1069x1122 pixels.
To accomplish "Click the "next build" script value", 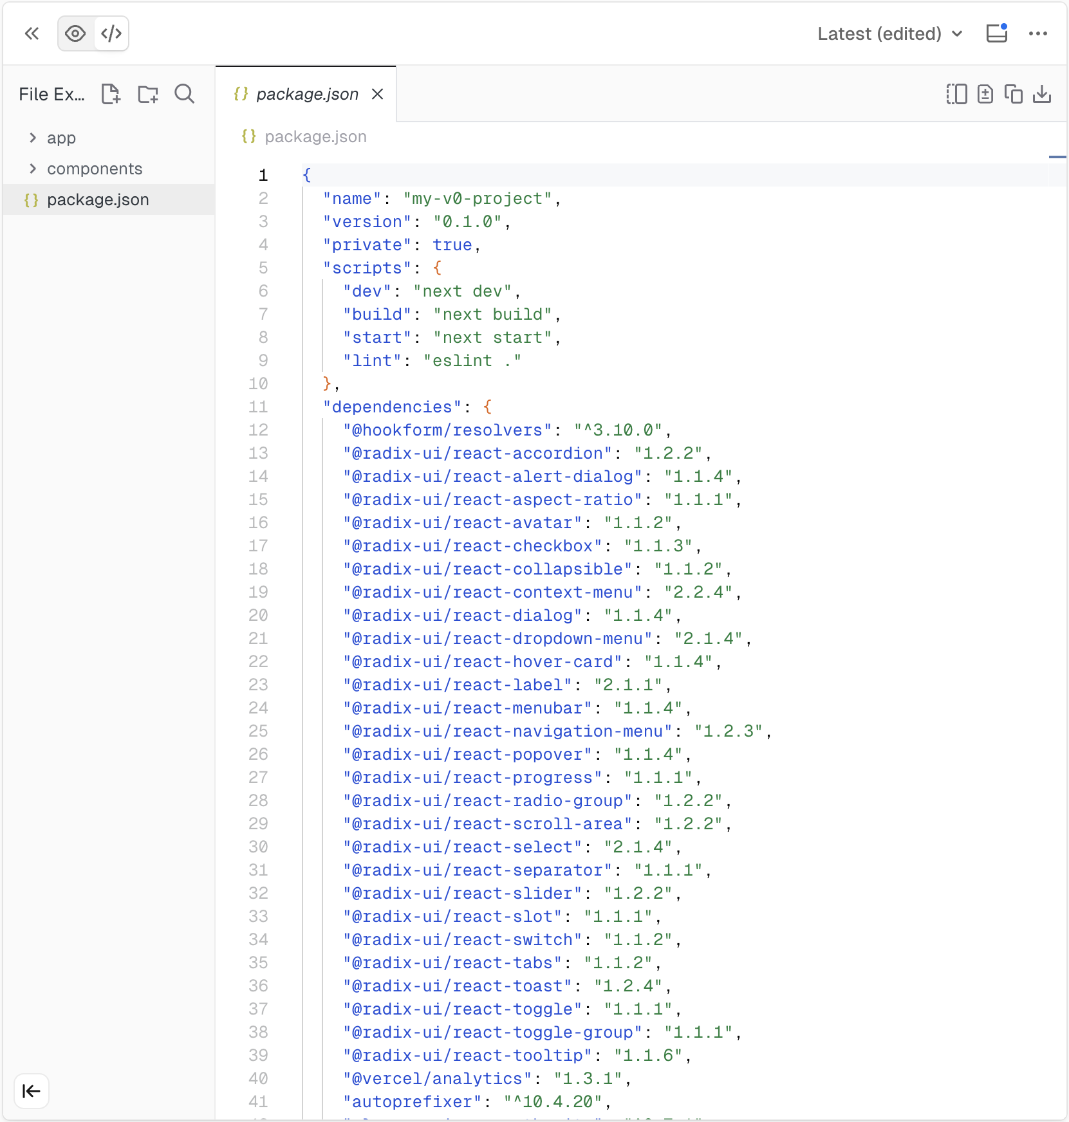I will pyautogui.click(x=492, y=315).
